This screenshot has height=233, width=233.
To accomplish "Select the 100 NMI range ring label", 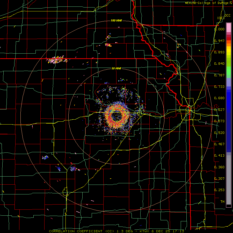I will (x=116, y=20).
